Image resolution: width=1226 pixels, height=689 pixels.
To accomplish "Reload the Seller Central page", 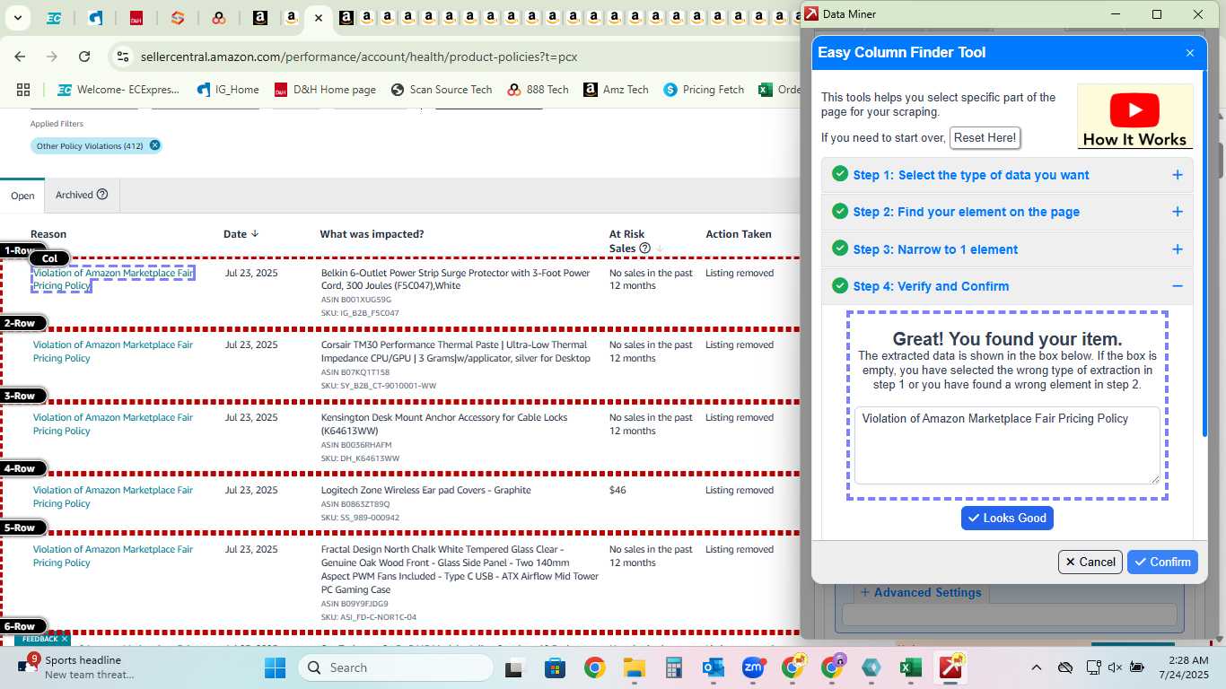I will 84,57.
